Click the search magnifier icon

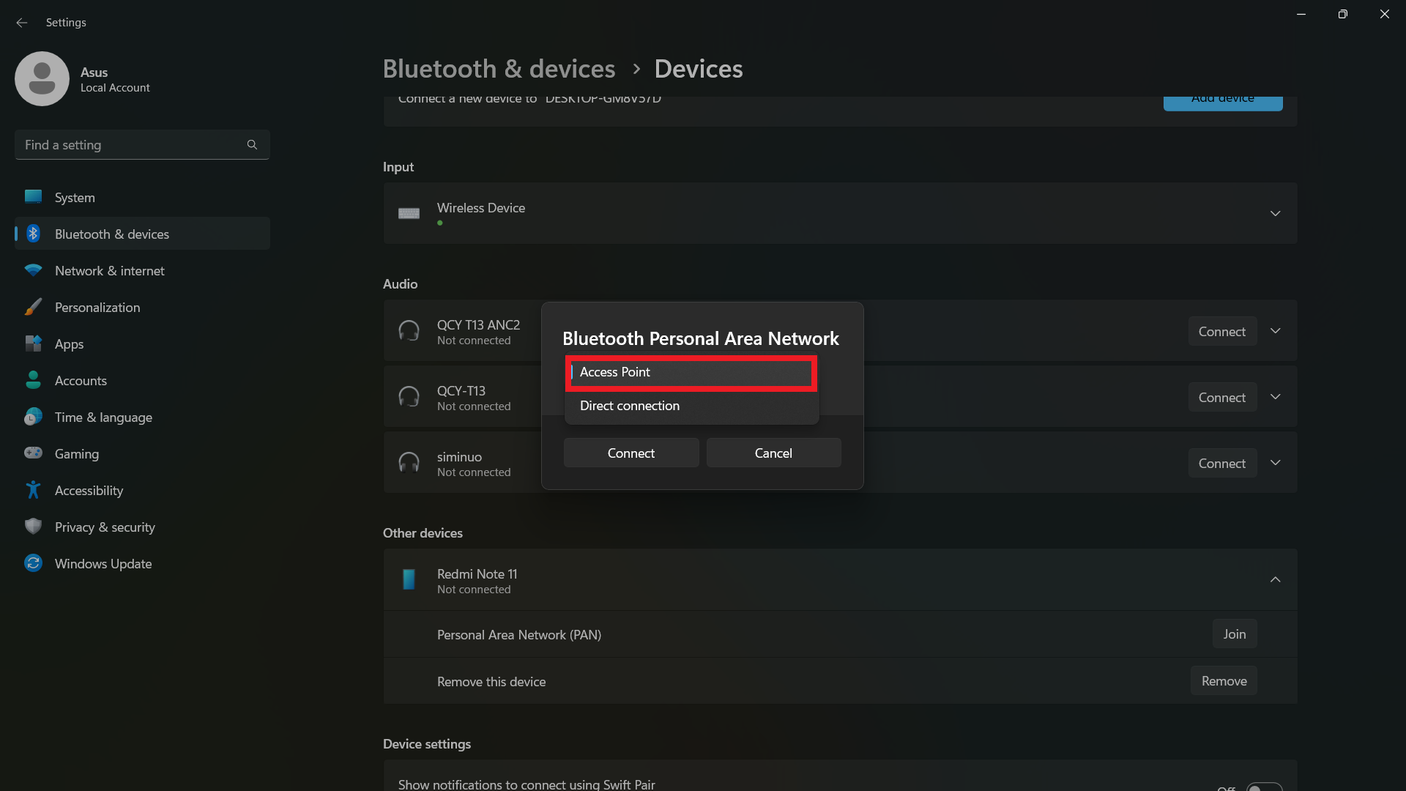252,145
